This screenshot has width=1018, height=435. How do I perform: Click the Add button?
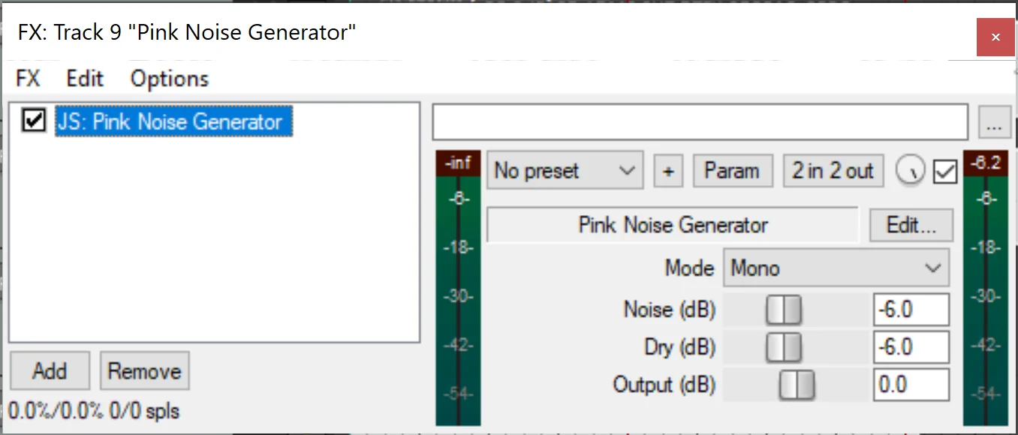[50, 371]
